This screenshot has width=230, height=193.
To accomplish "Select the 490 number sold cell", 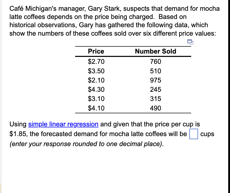I will (x=155, y=108).
